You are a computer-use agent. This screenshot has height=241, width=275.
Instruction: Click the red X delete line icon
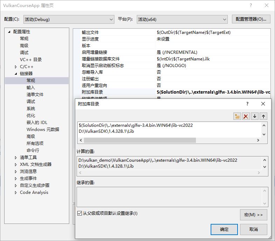click(246, 116)
